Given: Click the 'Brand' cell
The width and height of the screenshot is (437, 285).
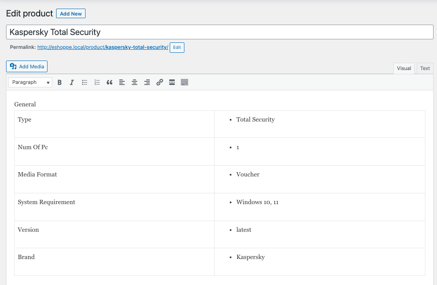Looking at the screenshot, I should pyautogui.click(x=114, y=262).
